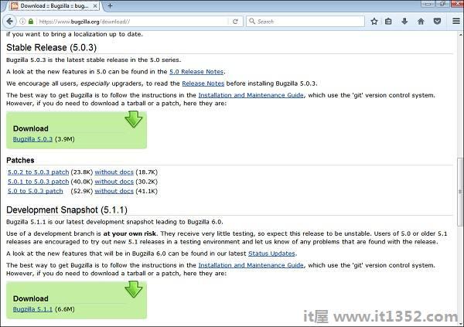Open 5.0 to 5.0.3 patch link

tap(36, 191)
